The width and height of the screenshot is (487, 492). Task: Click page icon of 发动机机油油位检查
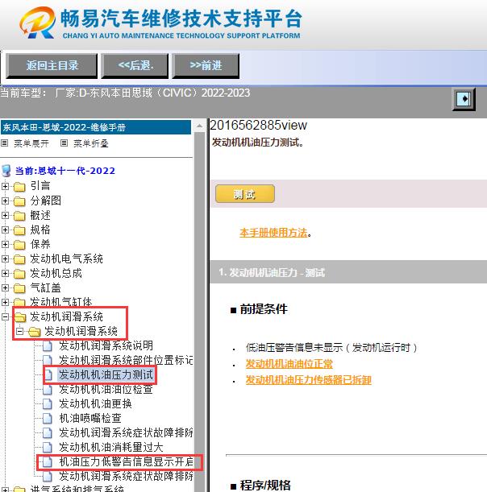[x=48, y=390]
